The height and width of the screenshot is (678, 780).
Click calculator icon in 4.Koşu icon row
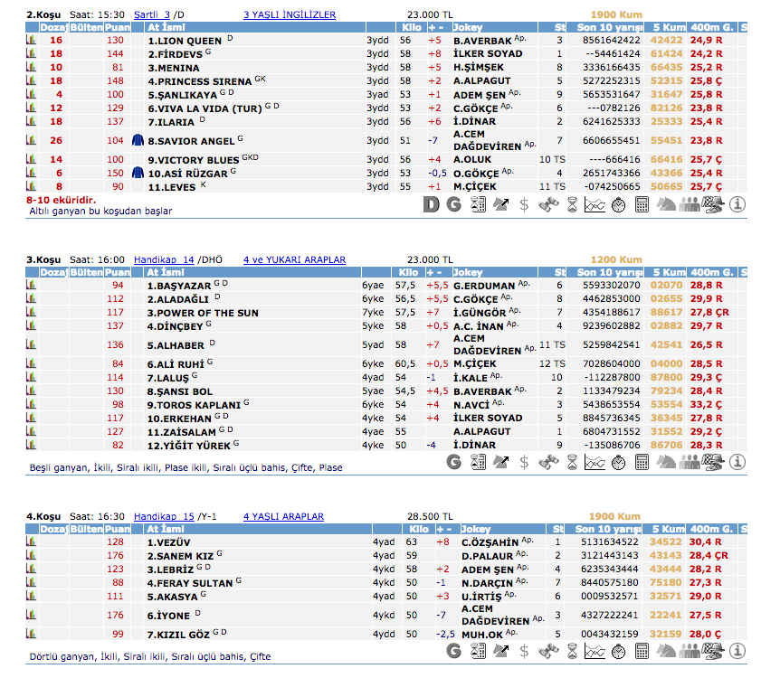click(x=642, y=650)
